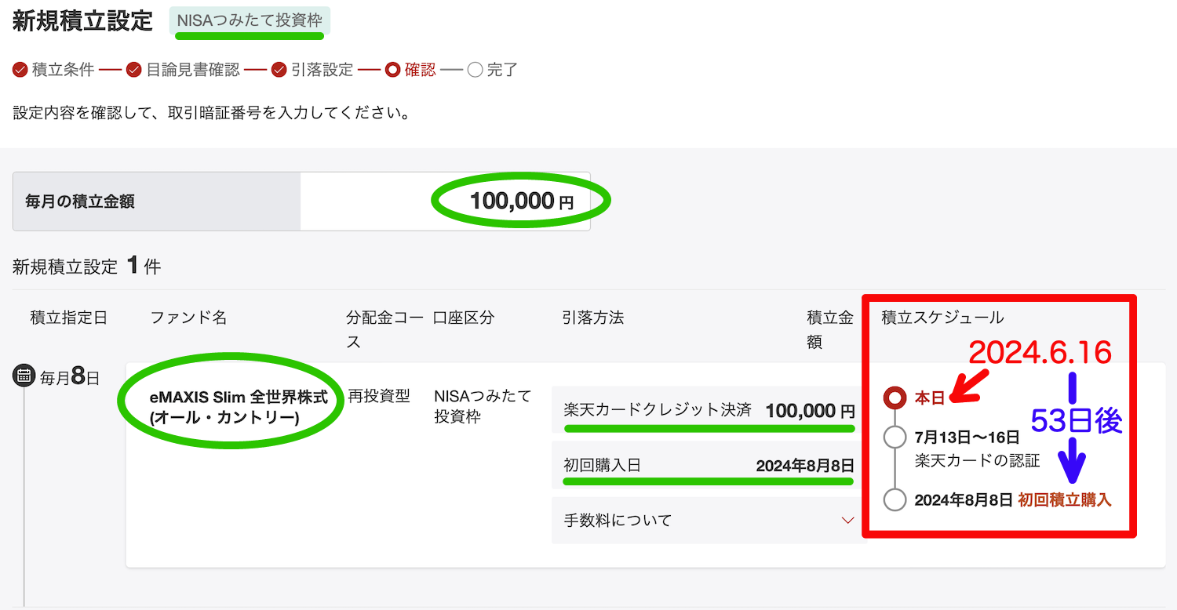Click the 初回購入日 row
Image resolution: width=1177 pixels, height=610 pixels.
click(x=709, y=465)
